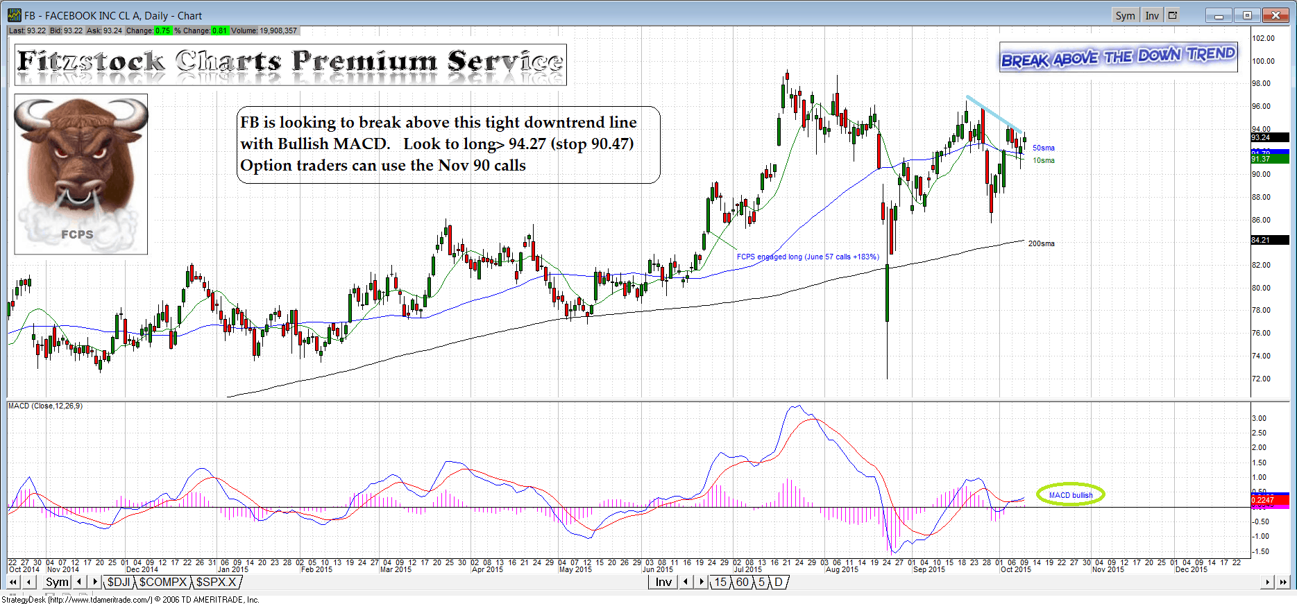The height and width of the screenshot is (604, 1297).
Task: Click the pop-out window icon beside Inv
Action: [1173, 15]
